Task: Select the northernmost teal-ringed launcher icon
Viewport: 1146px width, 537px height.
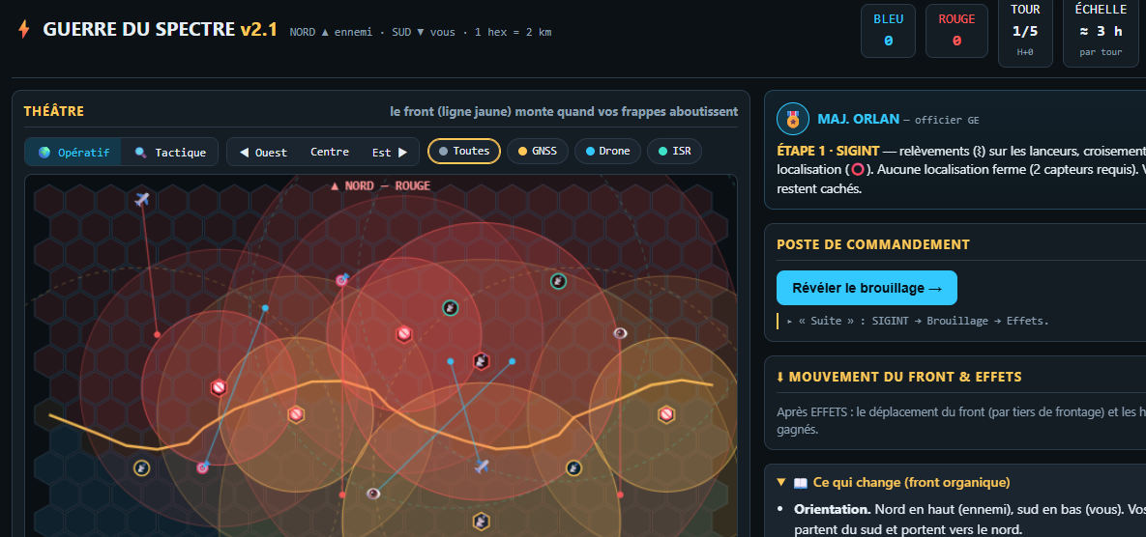Action: [x=558, y=281]
